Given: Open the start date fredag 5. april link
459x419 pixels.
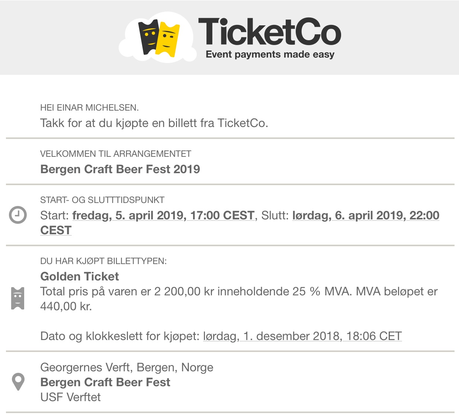Looking at the screenshot, I should click(x=163, y=215).
